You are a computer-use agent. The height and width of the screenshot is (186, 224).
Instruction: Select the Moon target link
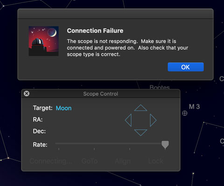[63, 108]
